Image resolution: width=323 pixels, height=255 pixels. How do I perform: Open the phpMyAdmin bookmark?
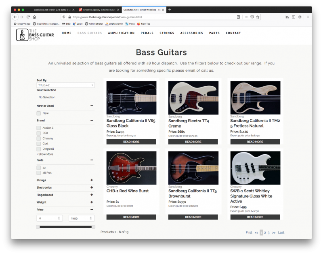[114, 24]
